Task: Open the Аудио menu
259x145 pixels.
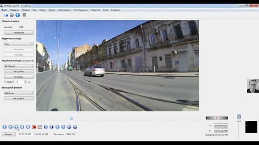Action: (x=52, y=10)
